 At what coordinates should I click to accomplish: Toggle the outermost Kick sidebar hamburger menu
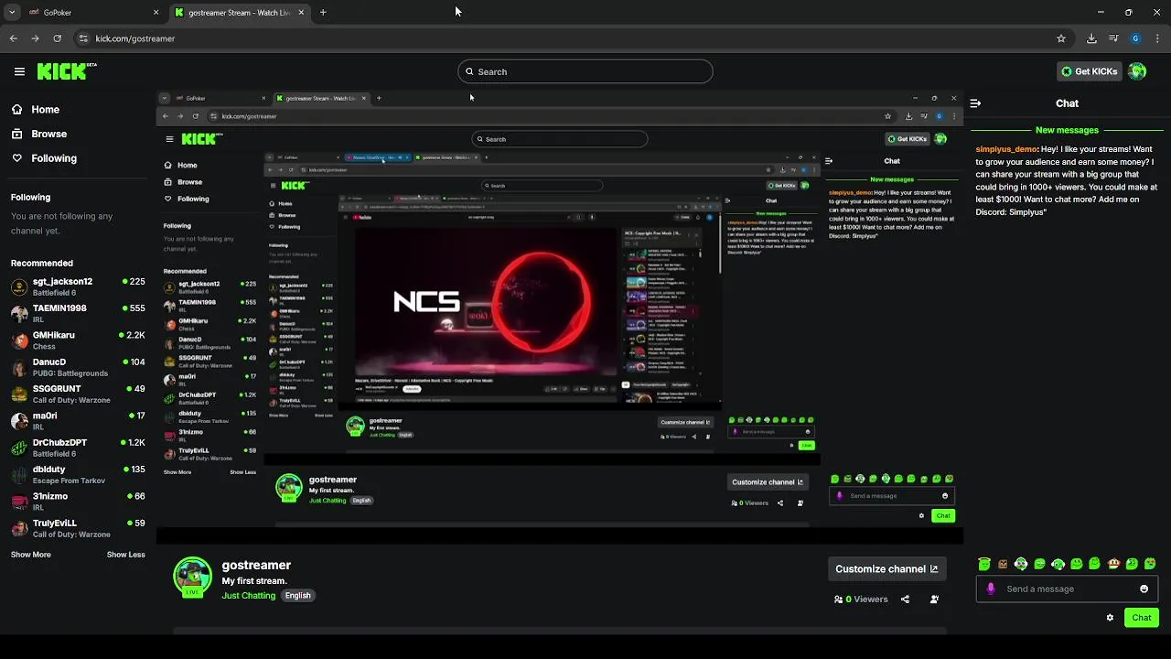pos(19,71)
